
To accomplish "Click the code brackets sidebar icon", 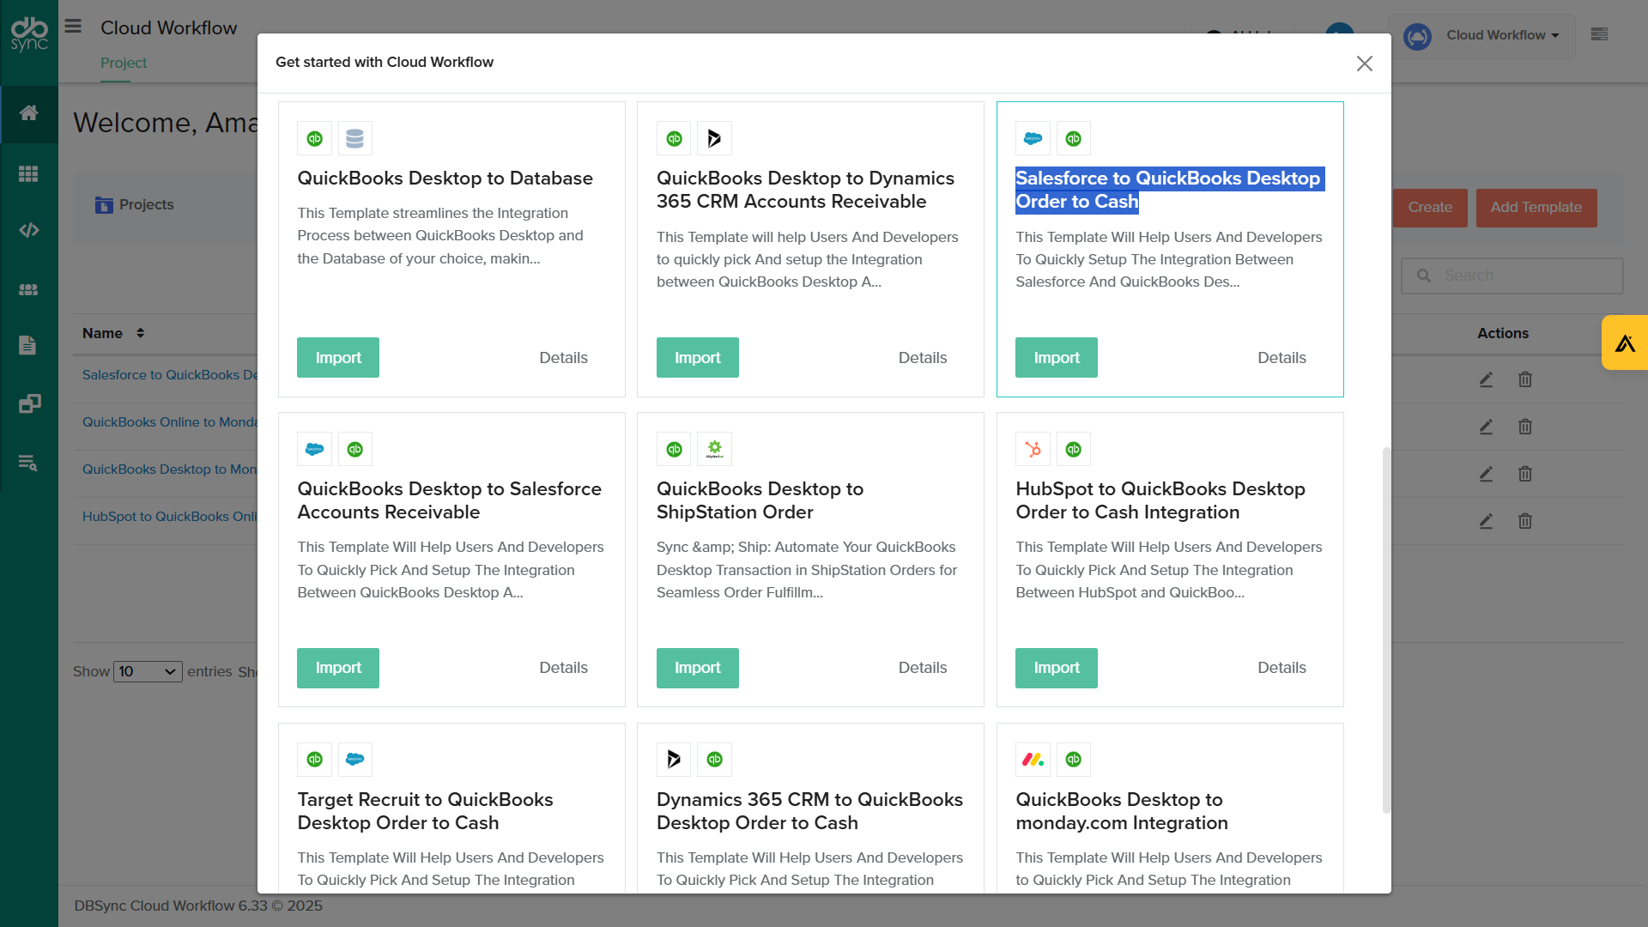I will click(28, 230).
